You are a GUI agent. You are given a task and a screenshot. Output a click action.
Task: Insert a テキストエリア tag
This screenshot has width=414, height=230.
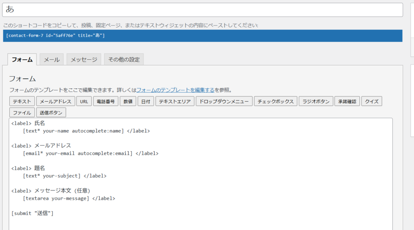coord(175,101)
